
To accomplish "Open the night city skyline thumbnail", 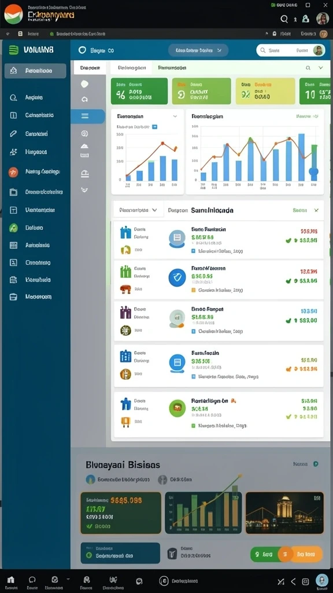I will [284, 513].
